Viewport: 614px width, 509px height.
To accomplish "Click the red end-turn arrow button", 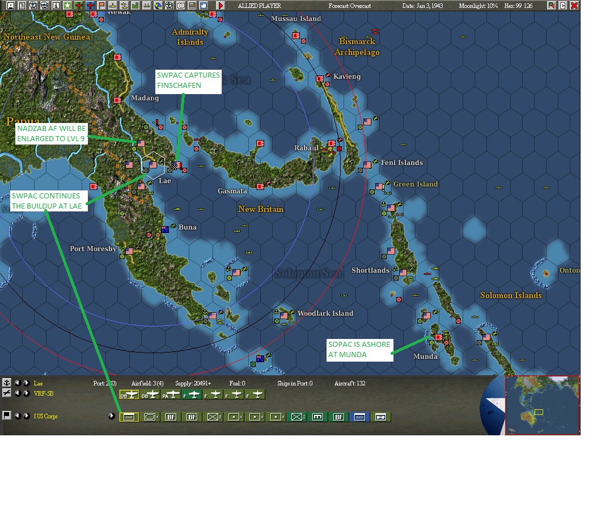I will tap(221, 6).
